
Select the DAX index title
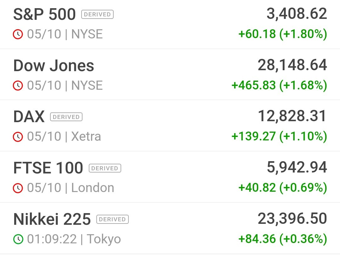coord(29,117)
